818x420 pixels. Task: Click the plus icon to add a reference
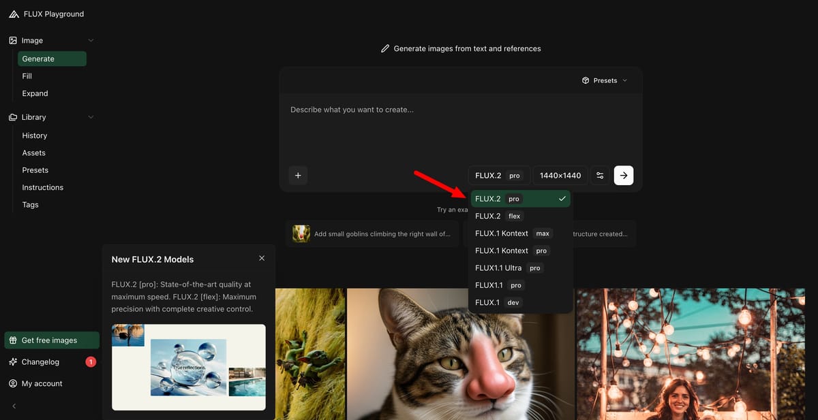[298, 175]
